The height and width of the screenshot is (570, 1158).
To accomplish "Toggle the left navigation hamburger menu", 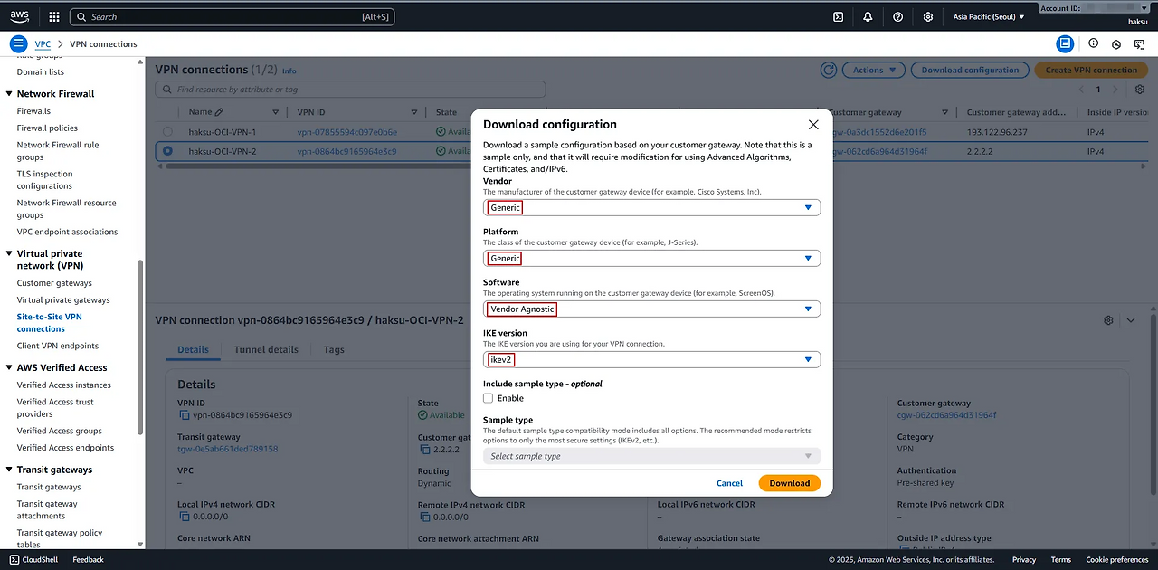I will (x=18, y=43).
